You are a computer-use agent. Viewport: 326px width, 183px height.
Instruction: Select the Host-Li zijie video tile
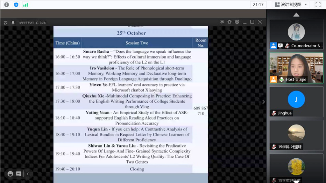(x=296, y=68)
